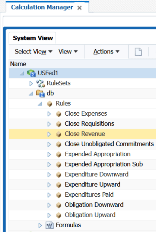Viewport: 156px width, 232px height.
Task: Open the Select View dropdown
Action: 34,52
